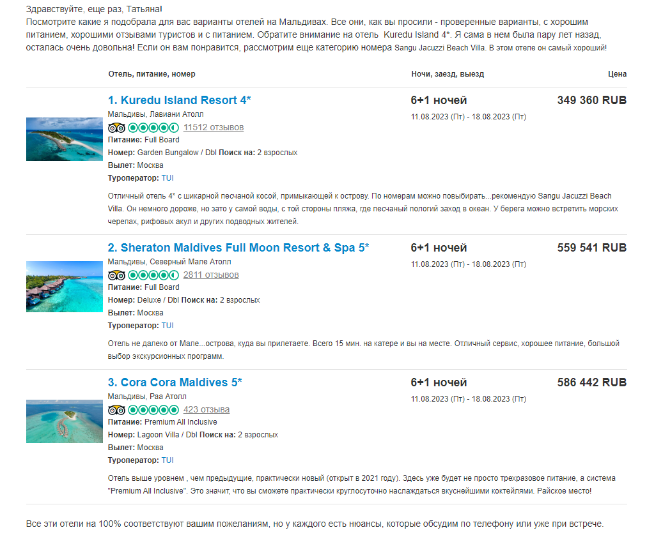Viewport: 647px width, 544px height.
Task: Open TUI tour operator link for Sheraton
Action: click(168, 326)
